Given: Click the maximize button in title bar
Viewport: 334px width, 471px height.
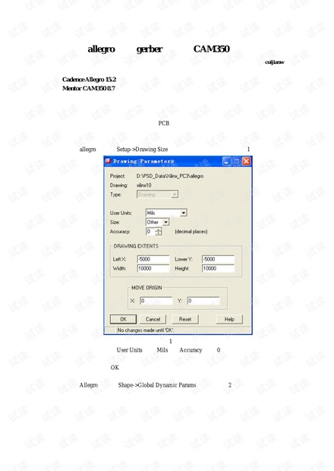Looking at the screenshot, I should (237, 161).
